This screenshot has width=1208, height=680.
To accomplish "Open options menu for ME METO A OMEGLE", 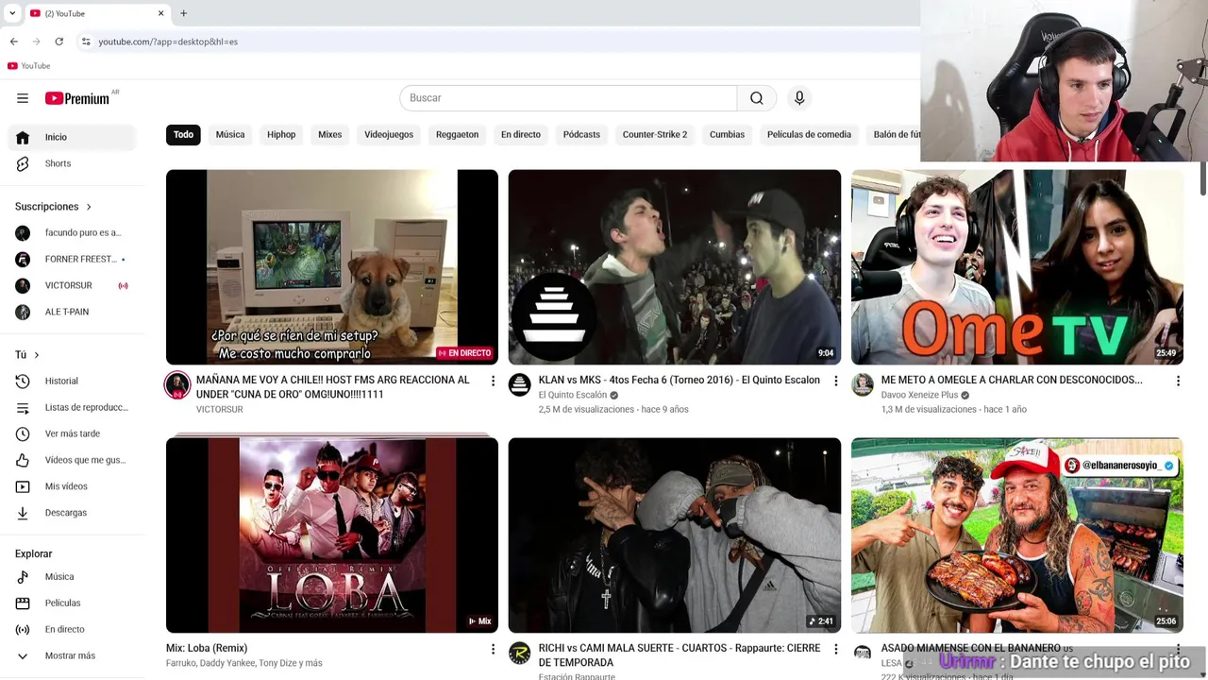I will pos(1178,382).
